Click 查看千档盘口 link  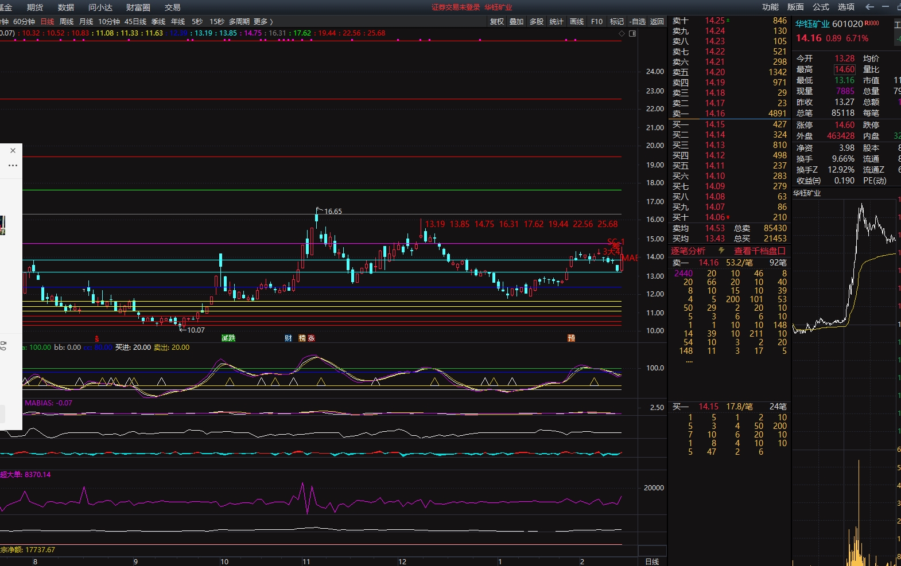coord(759,251)
